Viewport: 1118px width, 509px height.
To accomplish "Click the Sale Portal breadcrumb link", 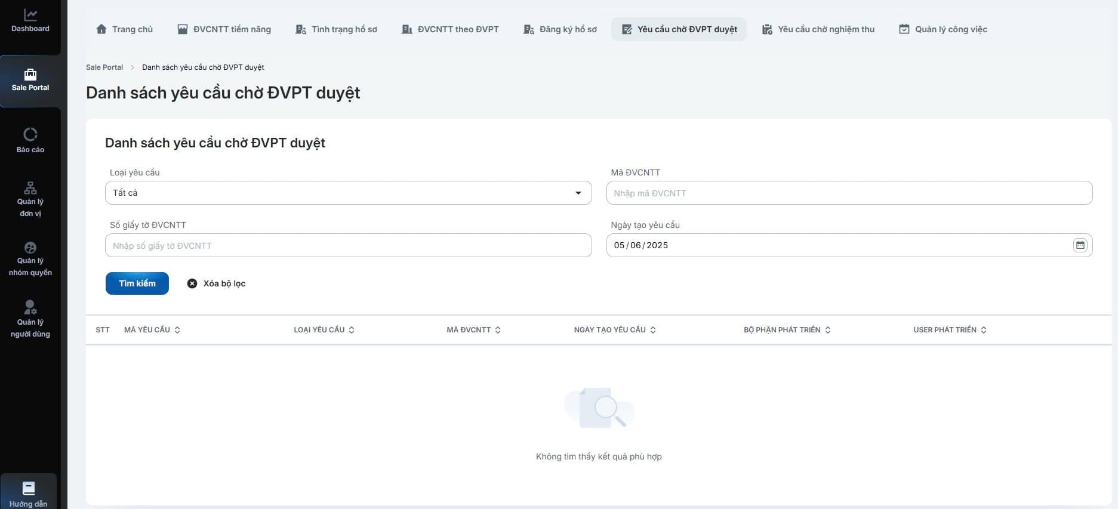I will click(x=104, y=67).
